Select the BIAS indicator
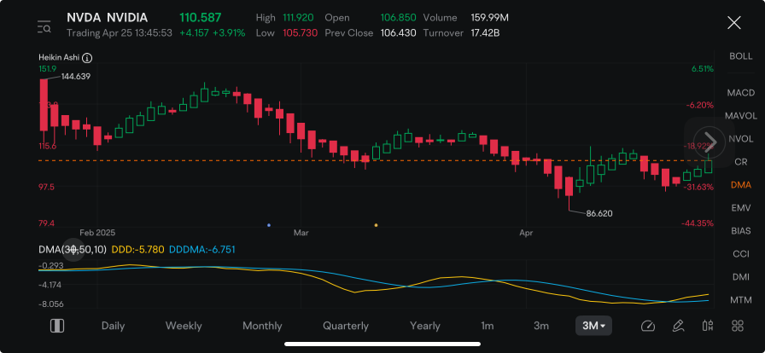765x353 pixels. (x=740, y=231)
